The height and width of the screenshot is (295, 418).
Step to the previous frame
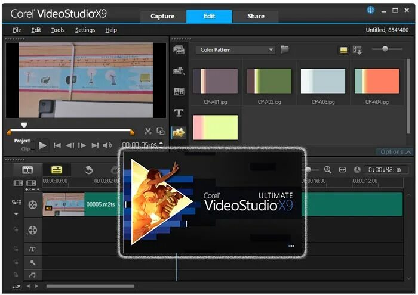70,145
